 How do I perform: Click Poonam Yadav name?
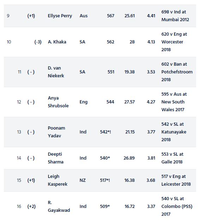(x=56, y=132)
